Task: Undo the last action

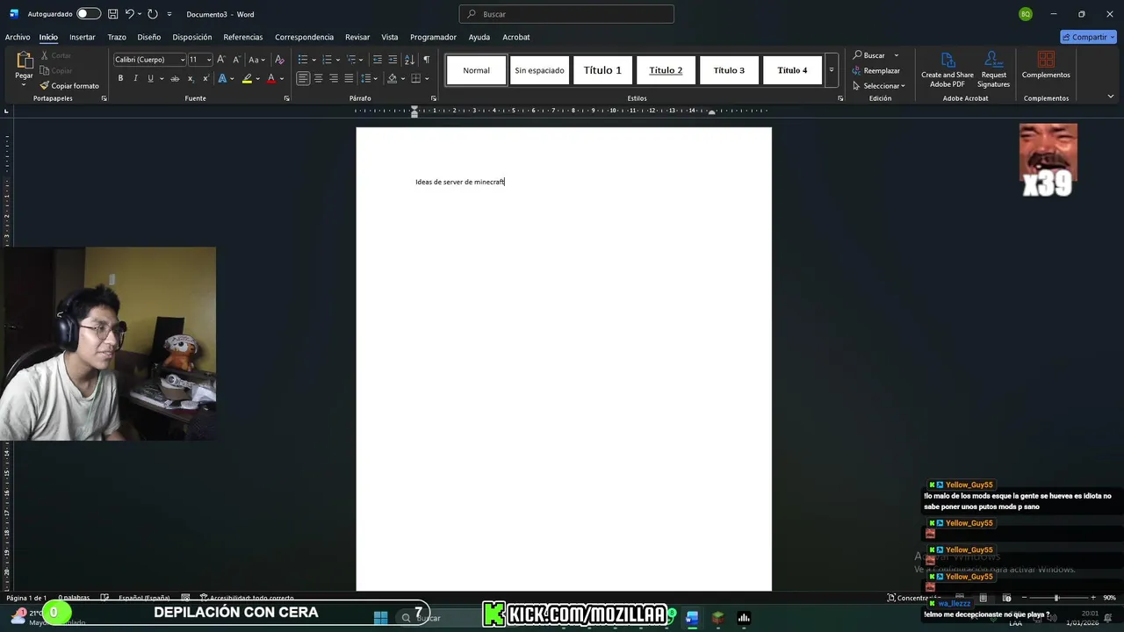Action: (130, 14)
